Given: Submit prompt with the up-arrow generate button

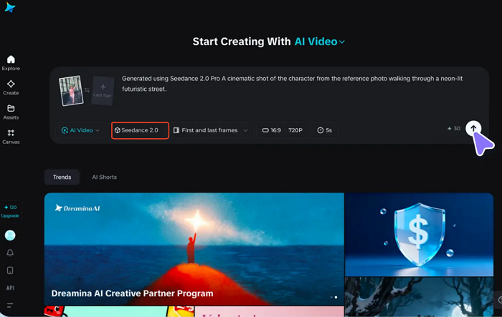Looking at the screenshot, I should [x=473, y=129].
